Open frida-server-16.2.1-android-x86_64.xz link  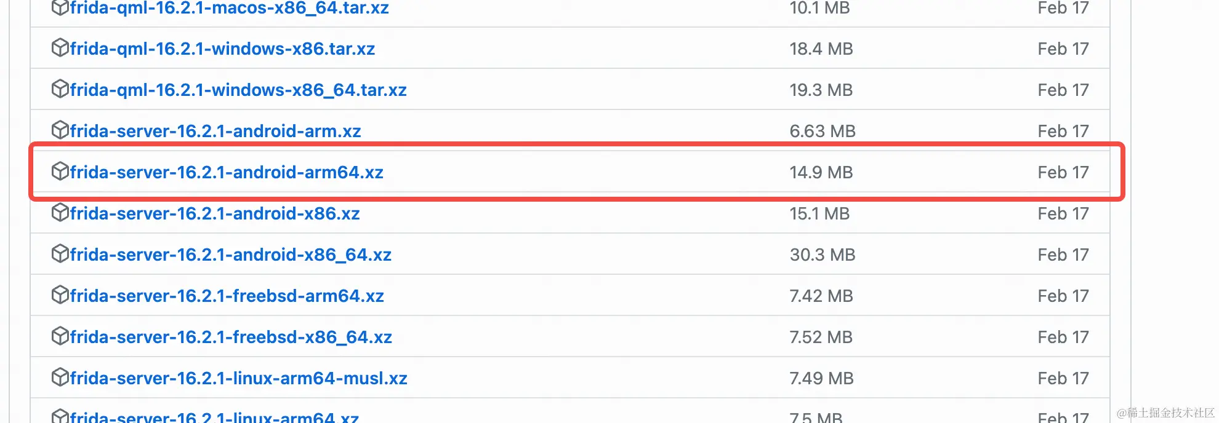point(231,255)
